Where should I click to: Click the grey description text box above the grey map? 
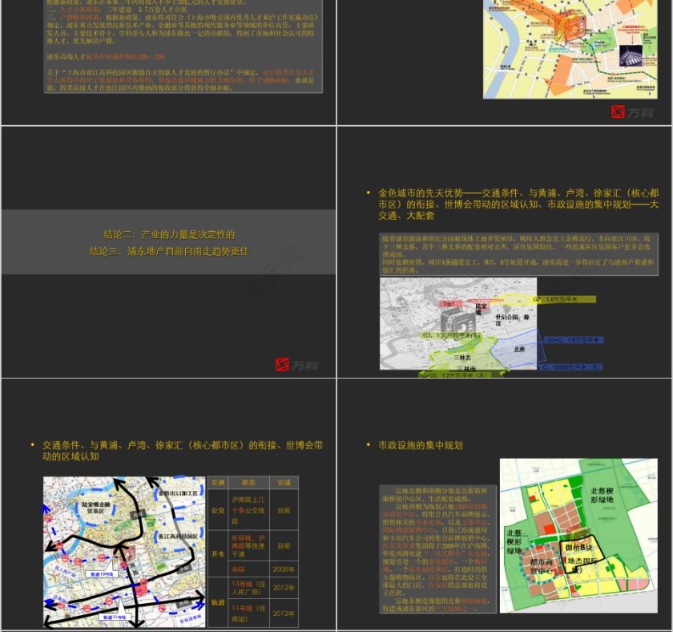click(x=518, y=254)
